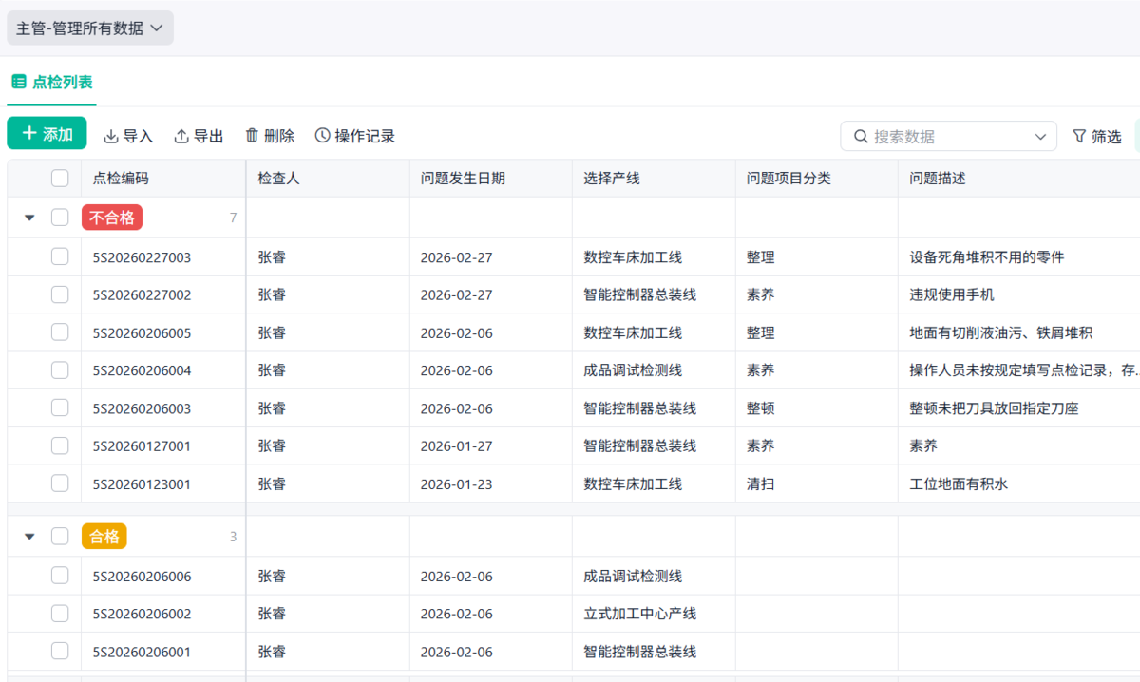This screenshot has height=682, width=1140.
Task: Open operation records (操作记录) clock icon
Action: tap(322, 136)
